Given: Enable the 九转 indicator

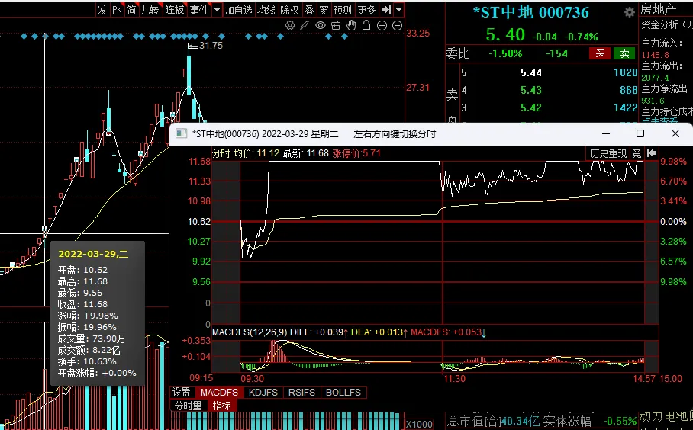Looking at the screenshot, I should (x=150, y=10).
